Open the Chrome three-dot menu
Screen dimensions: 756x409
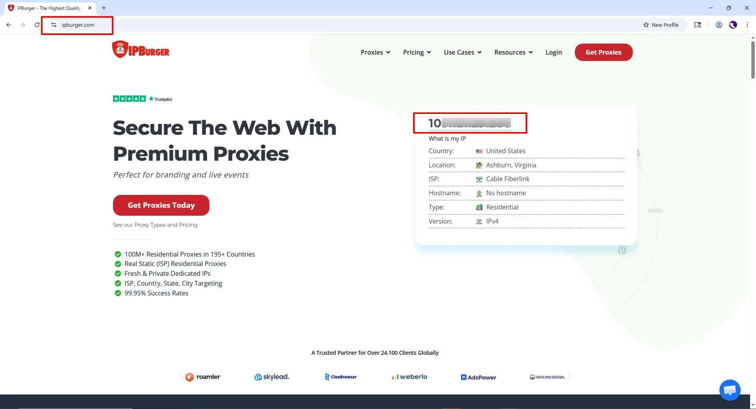point(747,25)
